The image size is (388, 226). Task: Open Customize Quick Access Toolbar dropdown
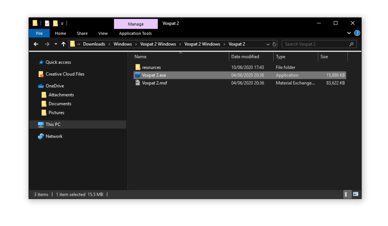(63, 23)
